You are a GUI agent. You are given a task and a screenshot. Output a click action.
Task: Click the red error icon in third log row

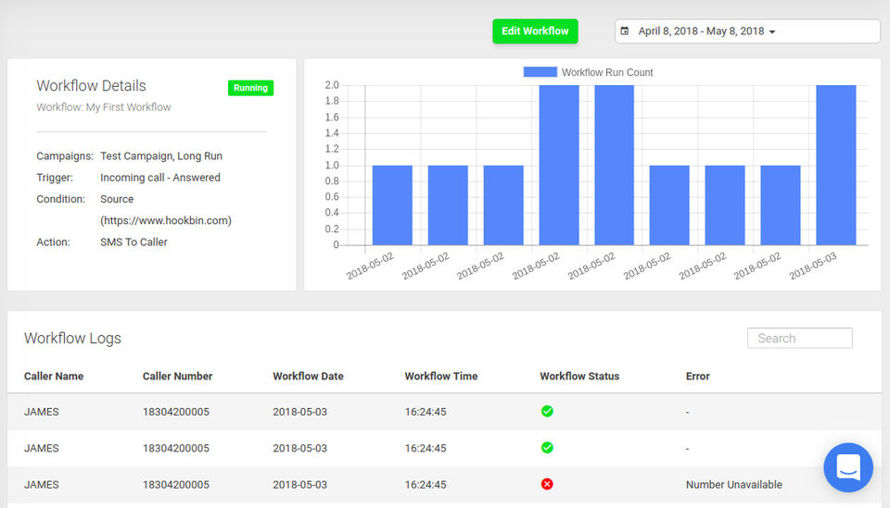point(547,484)
